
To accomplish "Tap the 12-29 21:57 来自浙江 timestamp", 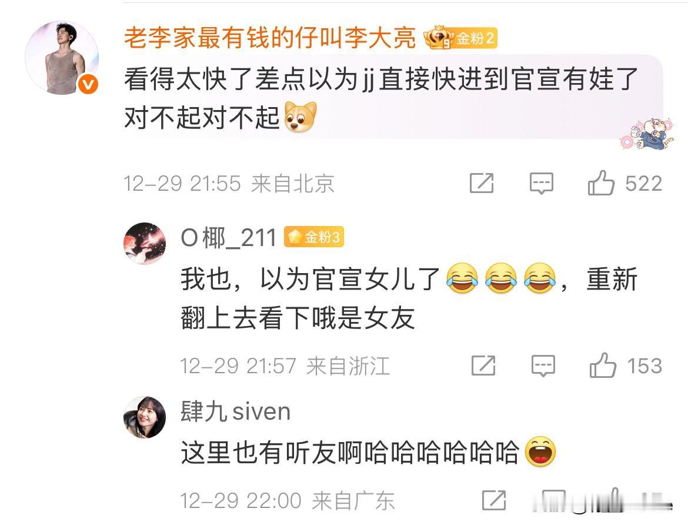I will (285, 366).
